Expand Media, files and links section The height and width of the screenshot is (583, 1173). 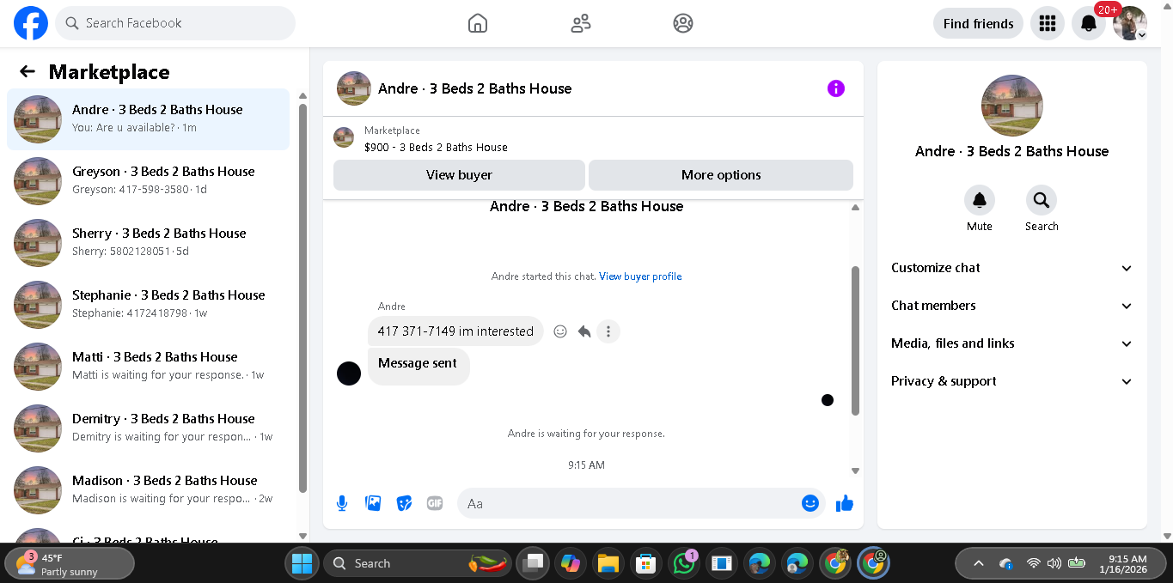[x=1012, y=343]
